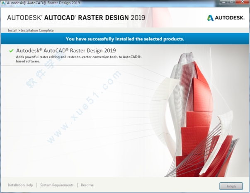Click the Autodesk logo in the header
The image size is (250, 193).
[226, 18]
